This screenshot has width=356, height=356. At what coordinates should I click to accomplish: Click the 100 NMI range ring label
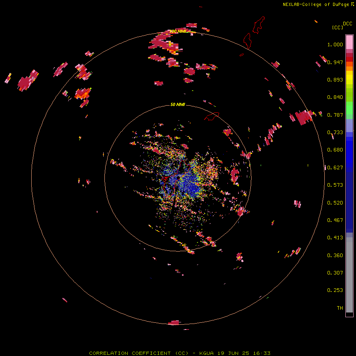point(178,31)
